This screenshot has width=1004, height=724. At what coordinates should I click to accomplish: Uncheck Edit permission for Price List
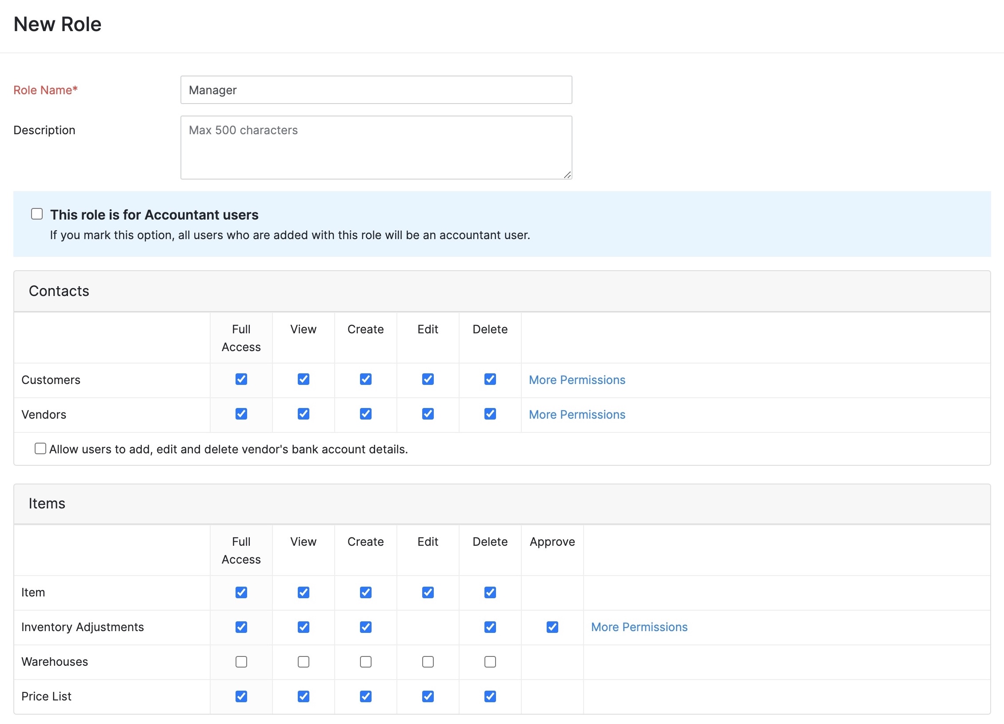pos(428,696)
